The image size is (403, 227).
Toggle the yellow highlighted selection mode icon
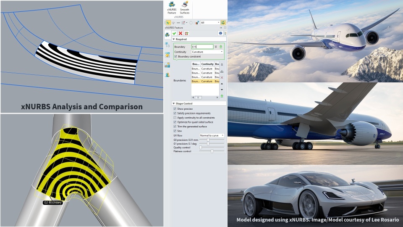click(x=168, y=23)
